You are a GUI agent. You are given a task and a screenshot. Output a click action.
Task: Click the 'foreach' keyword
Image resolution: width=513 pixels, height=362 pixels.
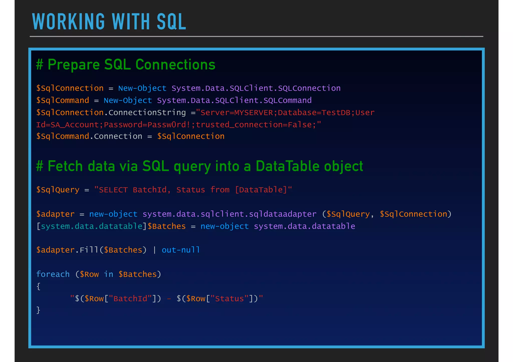click(53, 274)
